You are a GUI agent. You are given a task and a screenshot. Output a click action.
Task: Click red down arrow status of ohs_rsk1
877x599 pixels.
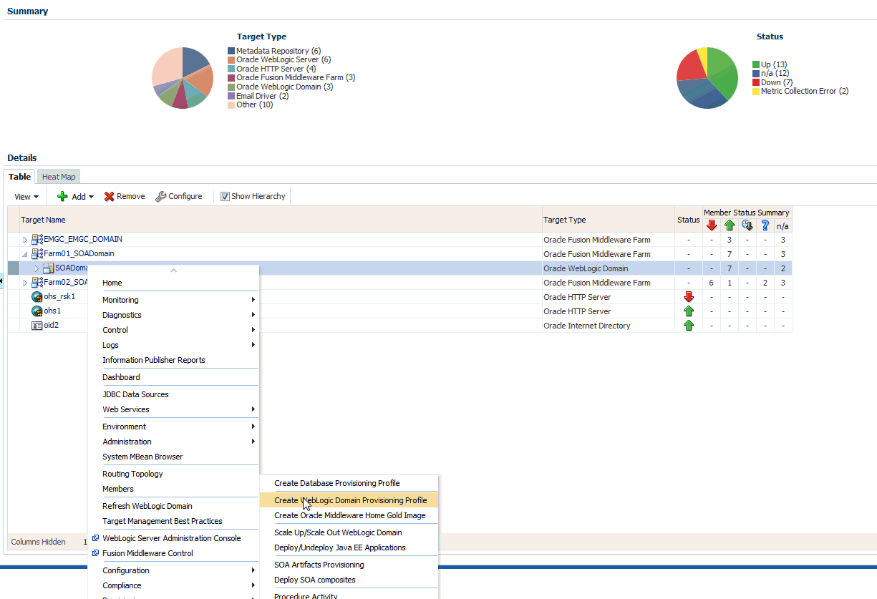click(689, 297)
